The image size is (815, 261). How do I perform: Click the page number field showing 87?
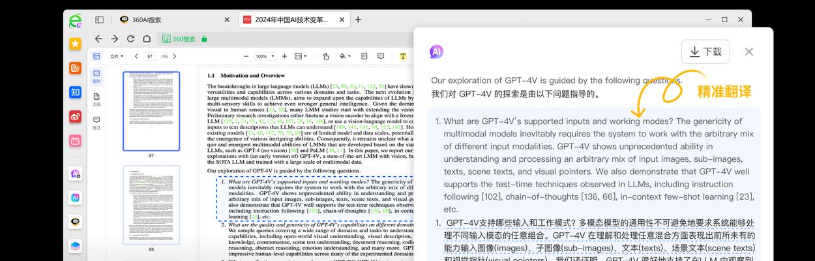coord(151,56)
